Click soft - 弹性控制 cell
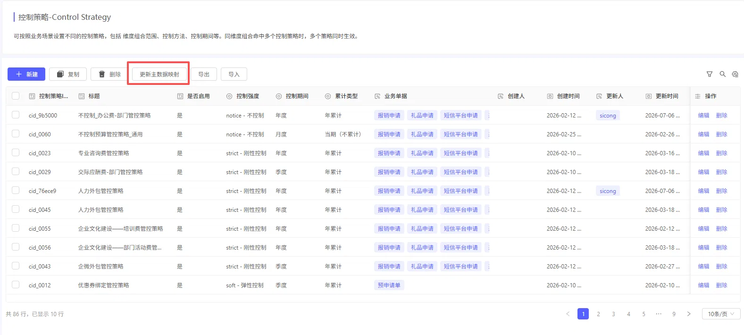Image resolution: width=744 pixels, height=335 pixels. 245,285
